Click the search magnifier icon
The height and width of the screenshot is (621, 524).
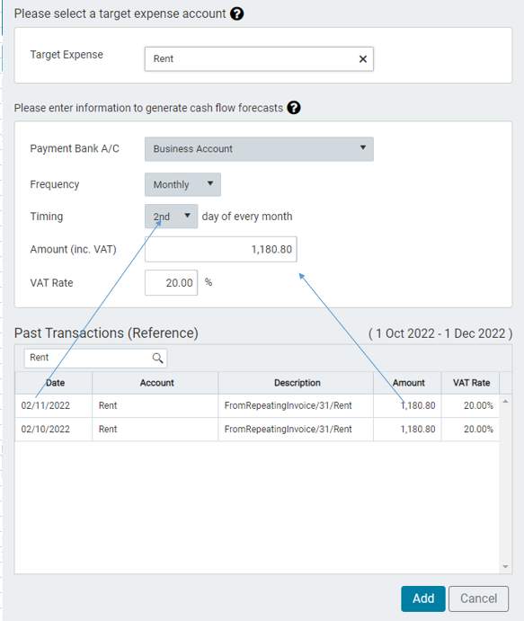tap(157, 358)
